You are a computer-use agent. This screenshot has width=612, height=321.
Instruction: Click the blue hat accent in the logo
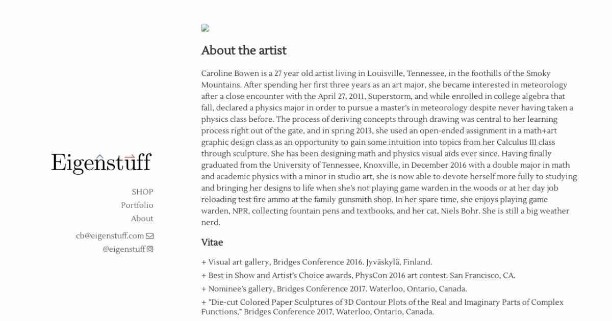99,156
